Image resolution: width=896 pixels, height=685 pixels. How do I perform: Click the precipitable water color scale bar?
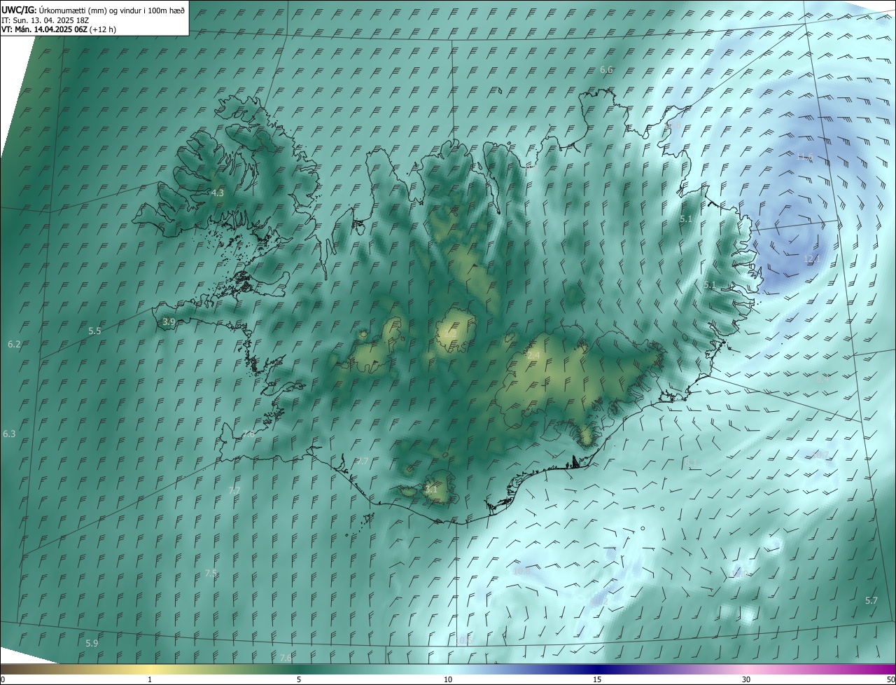[x=448, y=669]
